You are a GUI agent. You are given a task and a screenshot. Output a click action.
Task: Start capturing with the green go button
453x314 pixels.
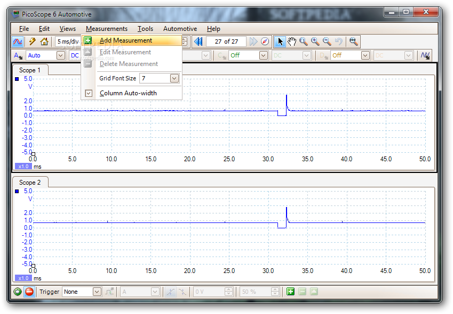click(x=17, y=292)
